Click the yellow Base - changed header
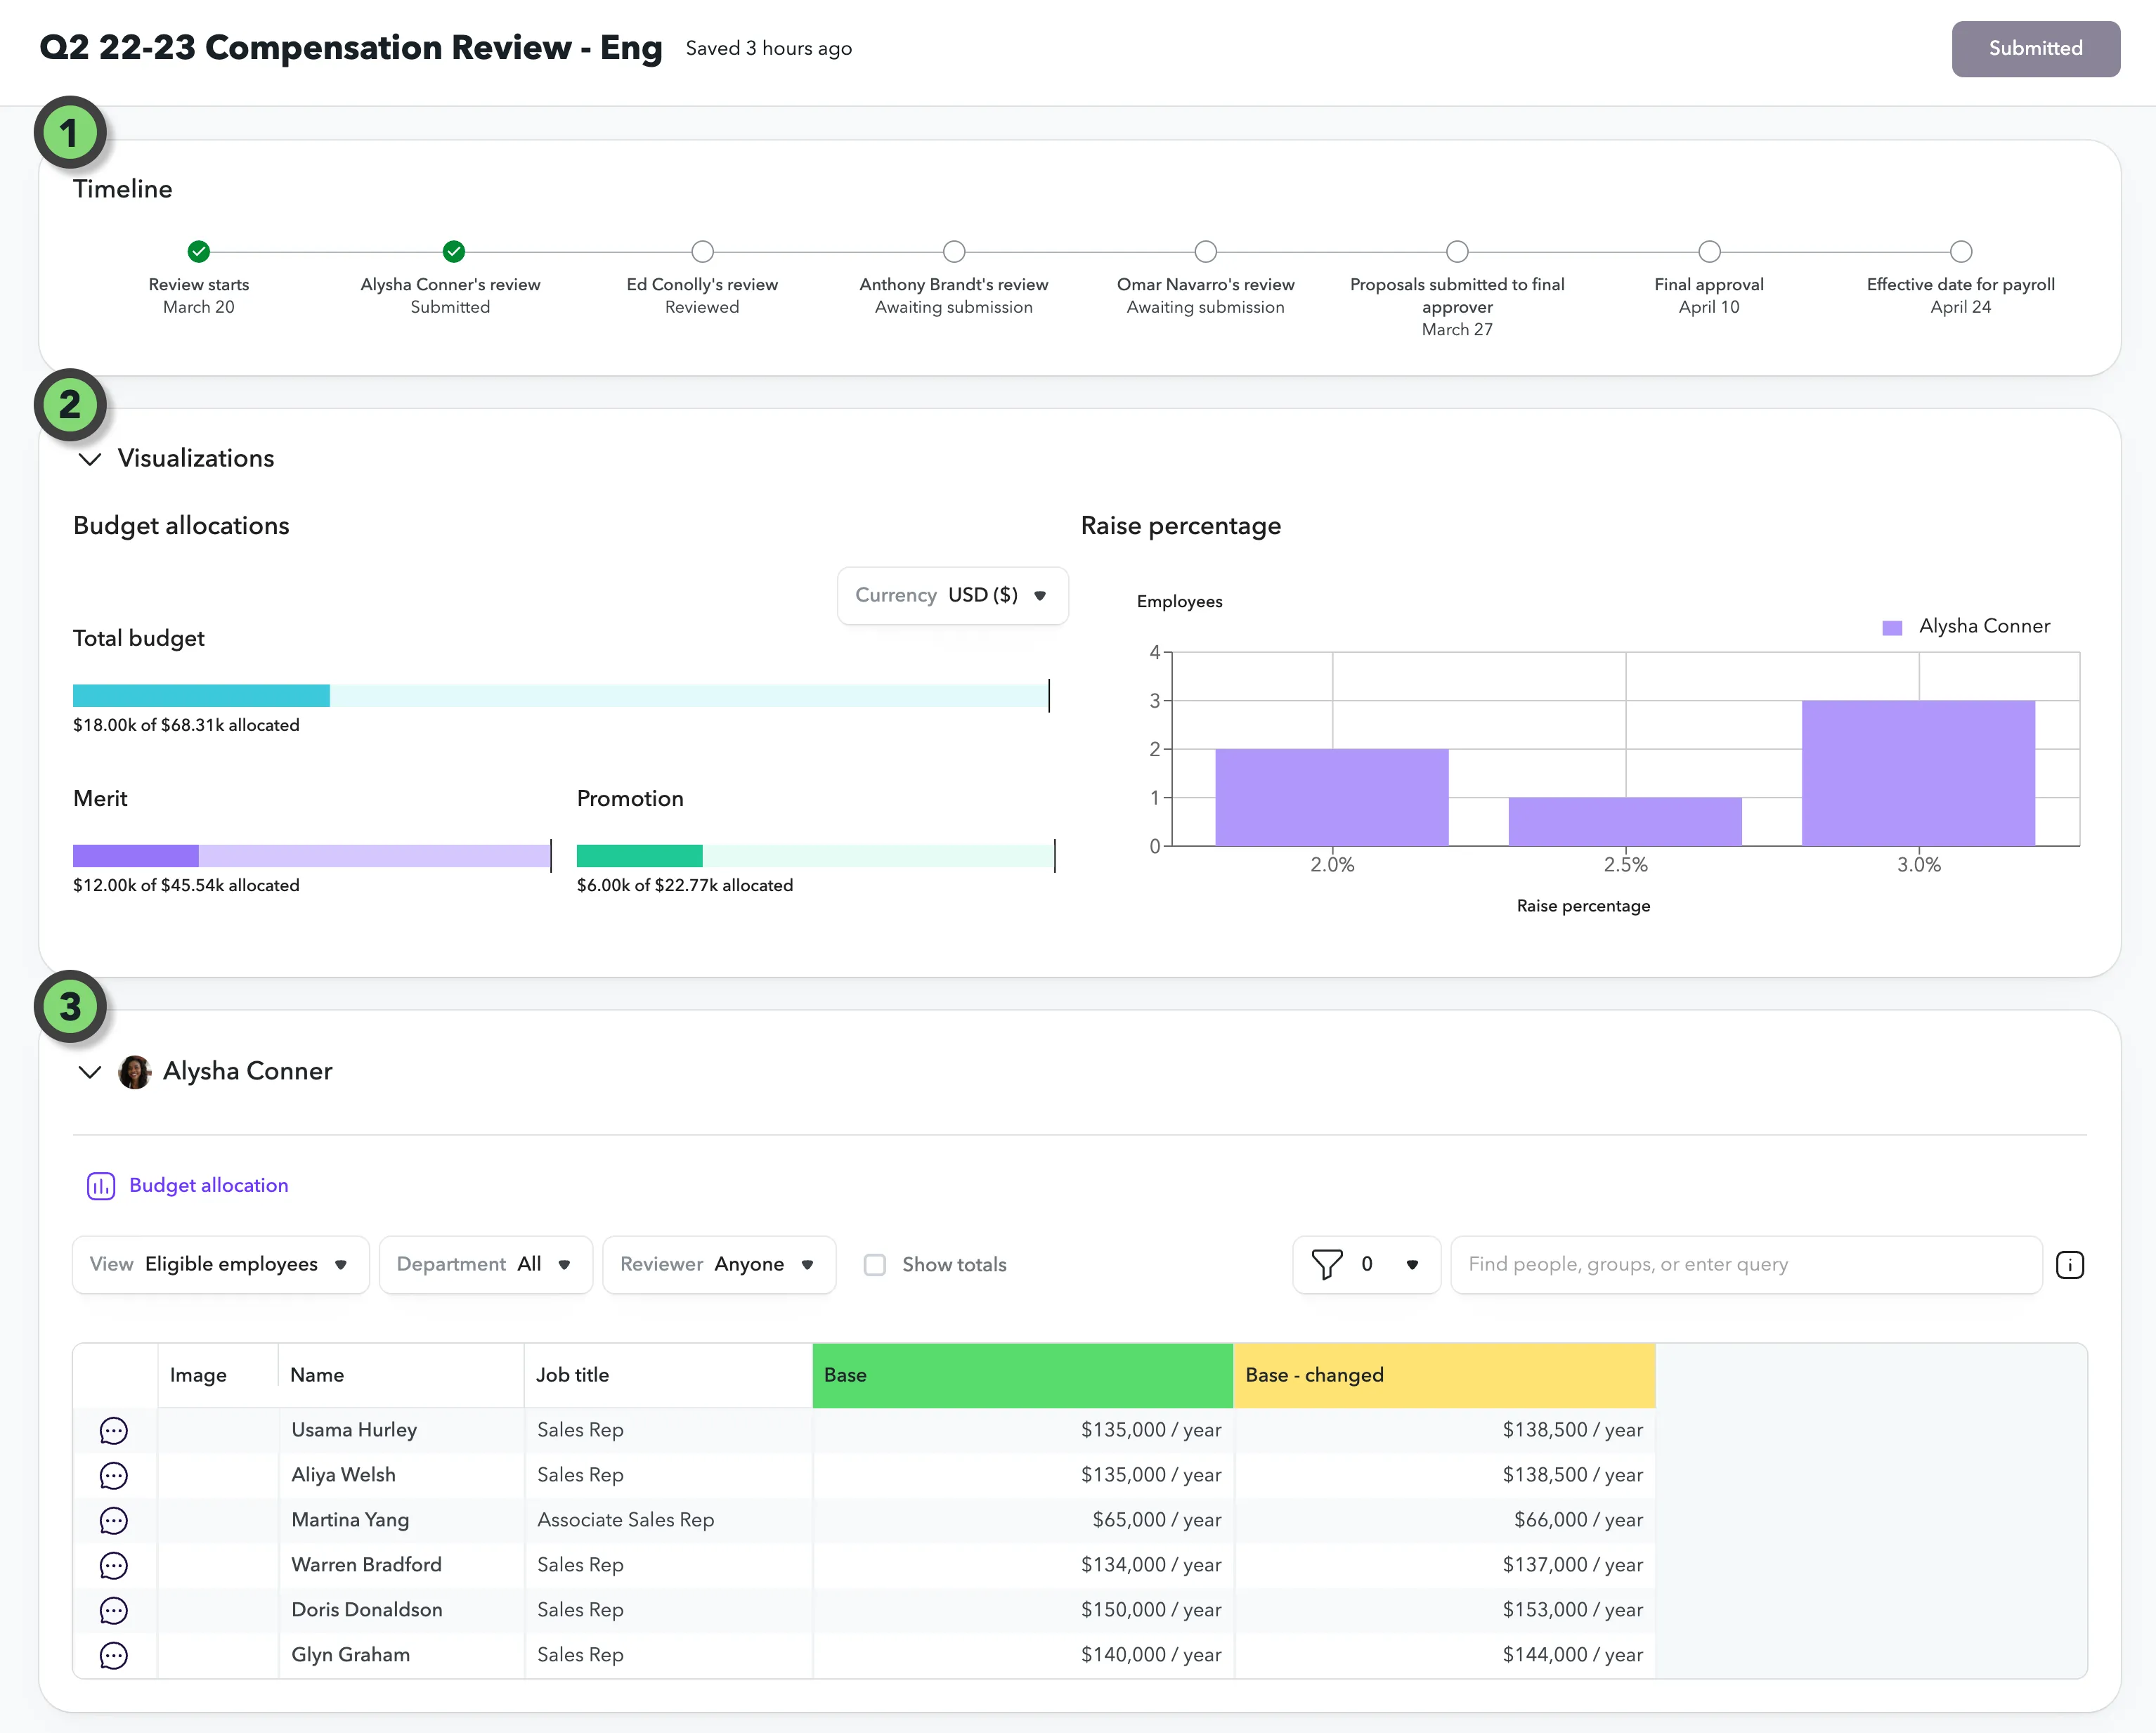The width and height of the screenshot is (2156, 1733). coord(1445,1376)
